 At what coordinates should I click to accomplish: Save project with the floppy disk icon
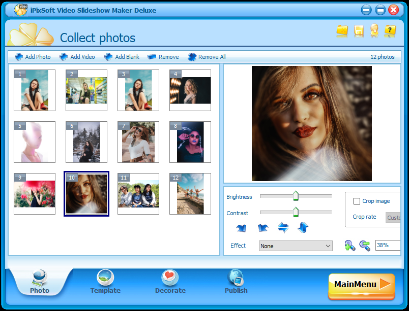(359, 31)
